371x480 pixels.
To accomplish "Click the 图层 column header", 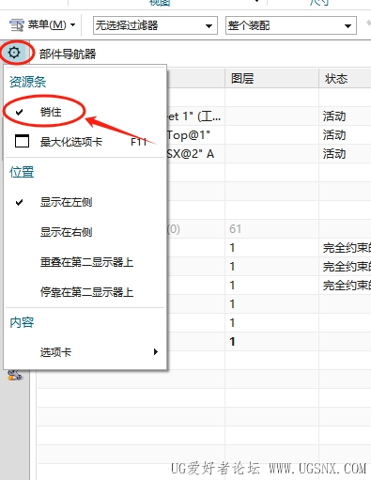I will [271, 78].
